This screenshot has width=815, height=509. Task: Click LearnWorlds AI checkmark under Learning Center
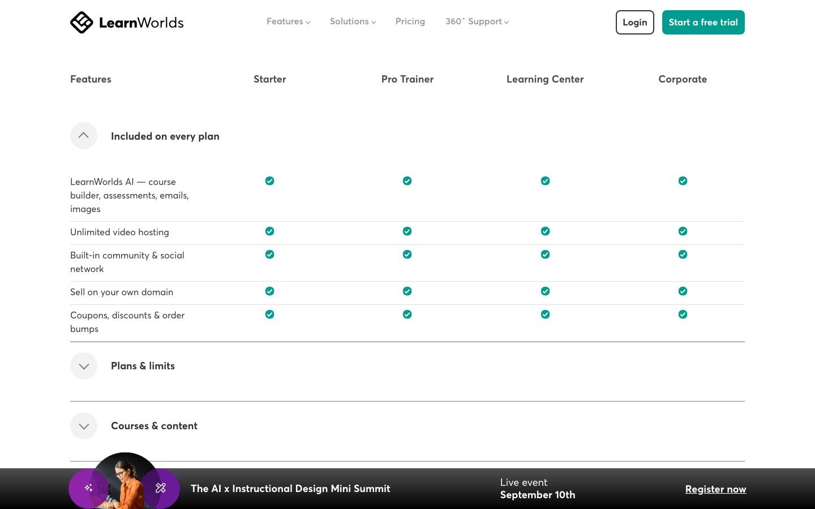point(545,181)
